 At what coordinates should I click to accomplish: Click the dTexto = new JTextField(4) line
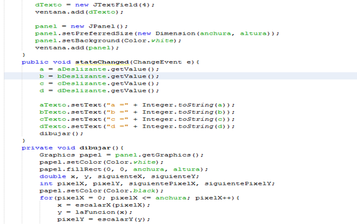(95, 5)
